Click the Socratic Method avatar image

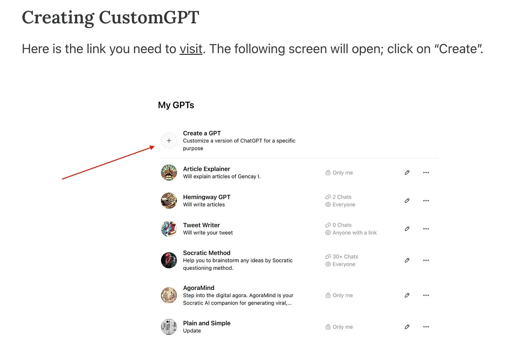[169, 260]
